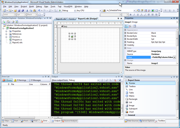
Task: Click the Save toolbar icon
Action: point(19,11)
